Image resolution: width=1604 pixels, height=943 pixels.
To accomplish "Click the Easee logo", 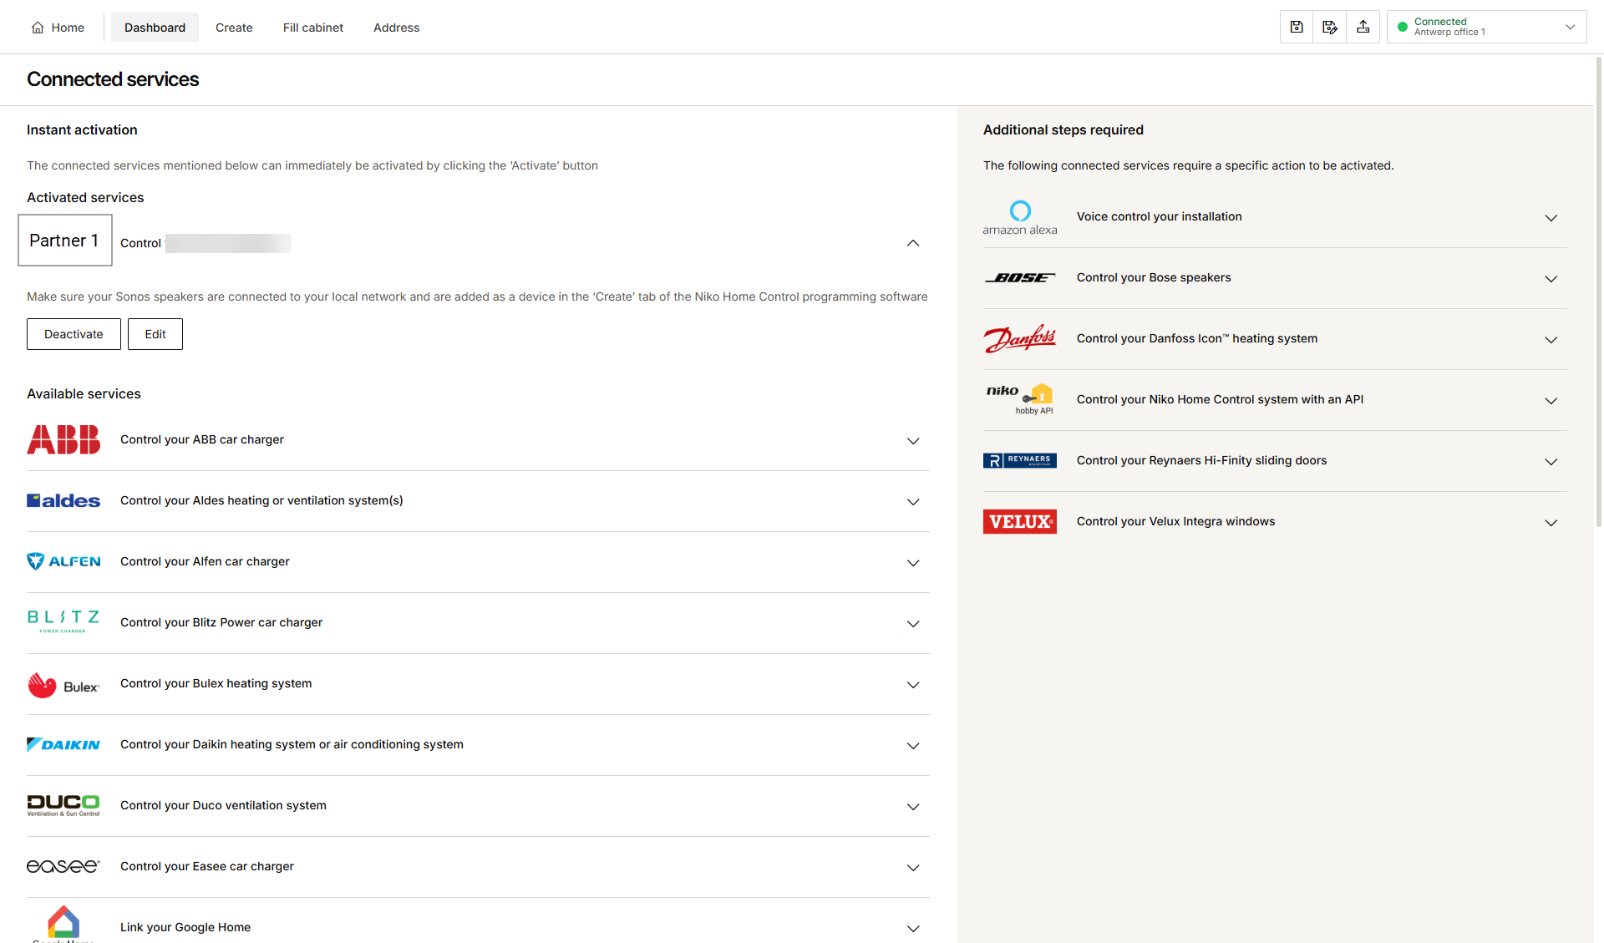I will coord(63,866).
